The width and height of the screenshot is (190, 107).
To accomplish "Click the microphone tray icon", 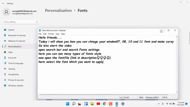I will click(163, 104).
